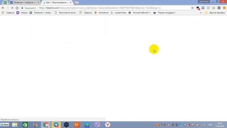Open the 'Личный кабинет' bookmark
This screenshot has height=128, width=227.
coord(140,13)
